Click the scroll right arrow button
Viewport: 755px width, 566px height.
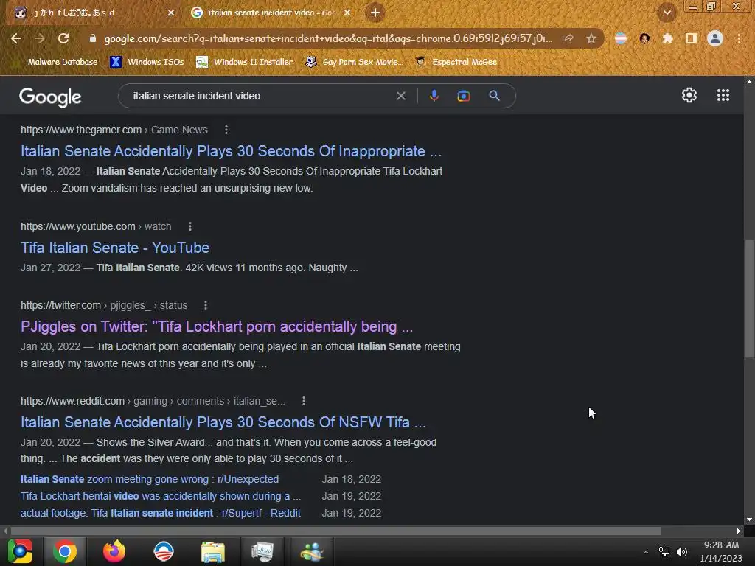point(739,531)
